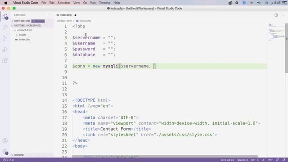This screenshot has height=162, width=288.
Task: Open the Extensions view
Action: (x=5, y=60)
